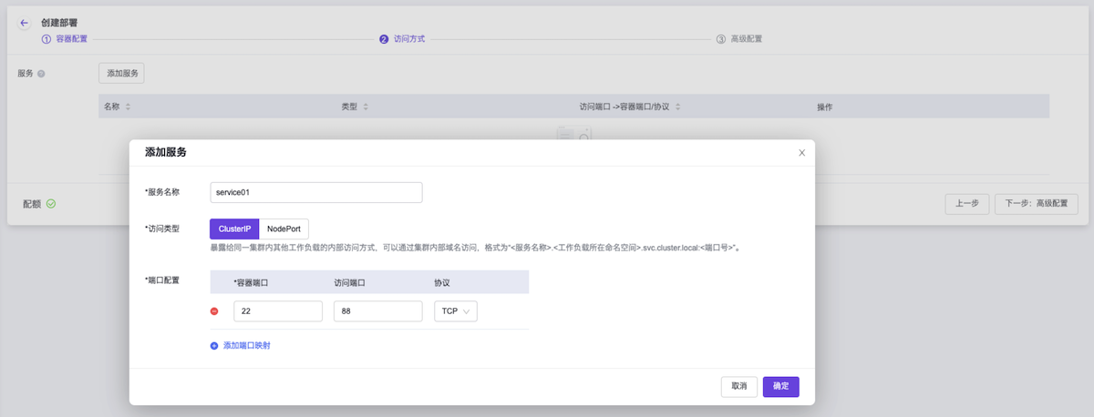Click the 服务名称 input field
The image size is (1094, 417).
tap(315, 192)
